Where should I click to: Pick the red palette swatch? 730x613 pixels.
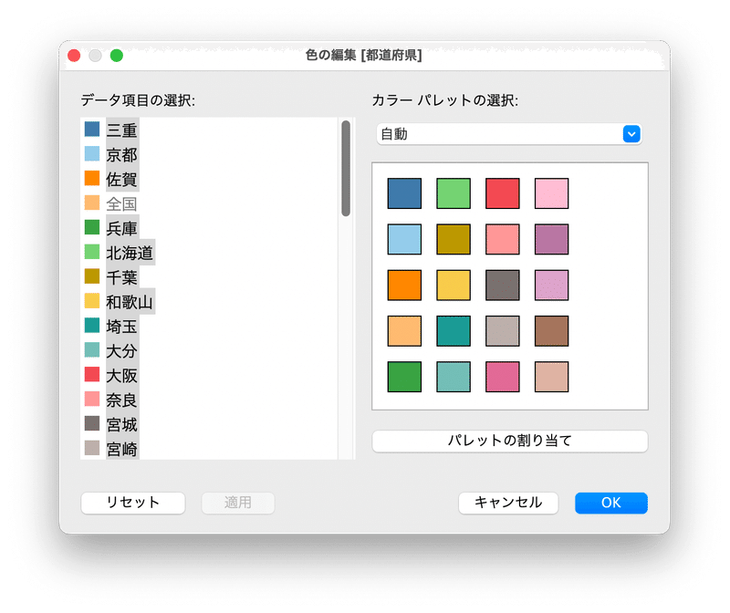coord(503,193)
